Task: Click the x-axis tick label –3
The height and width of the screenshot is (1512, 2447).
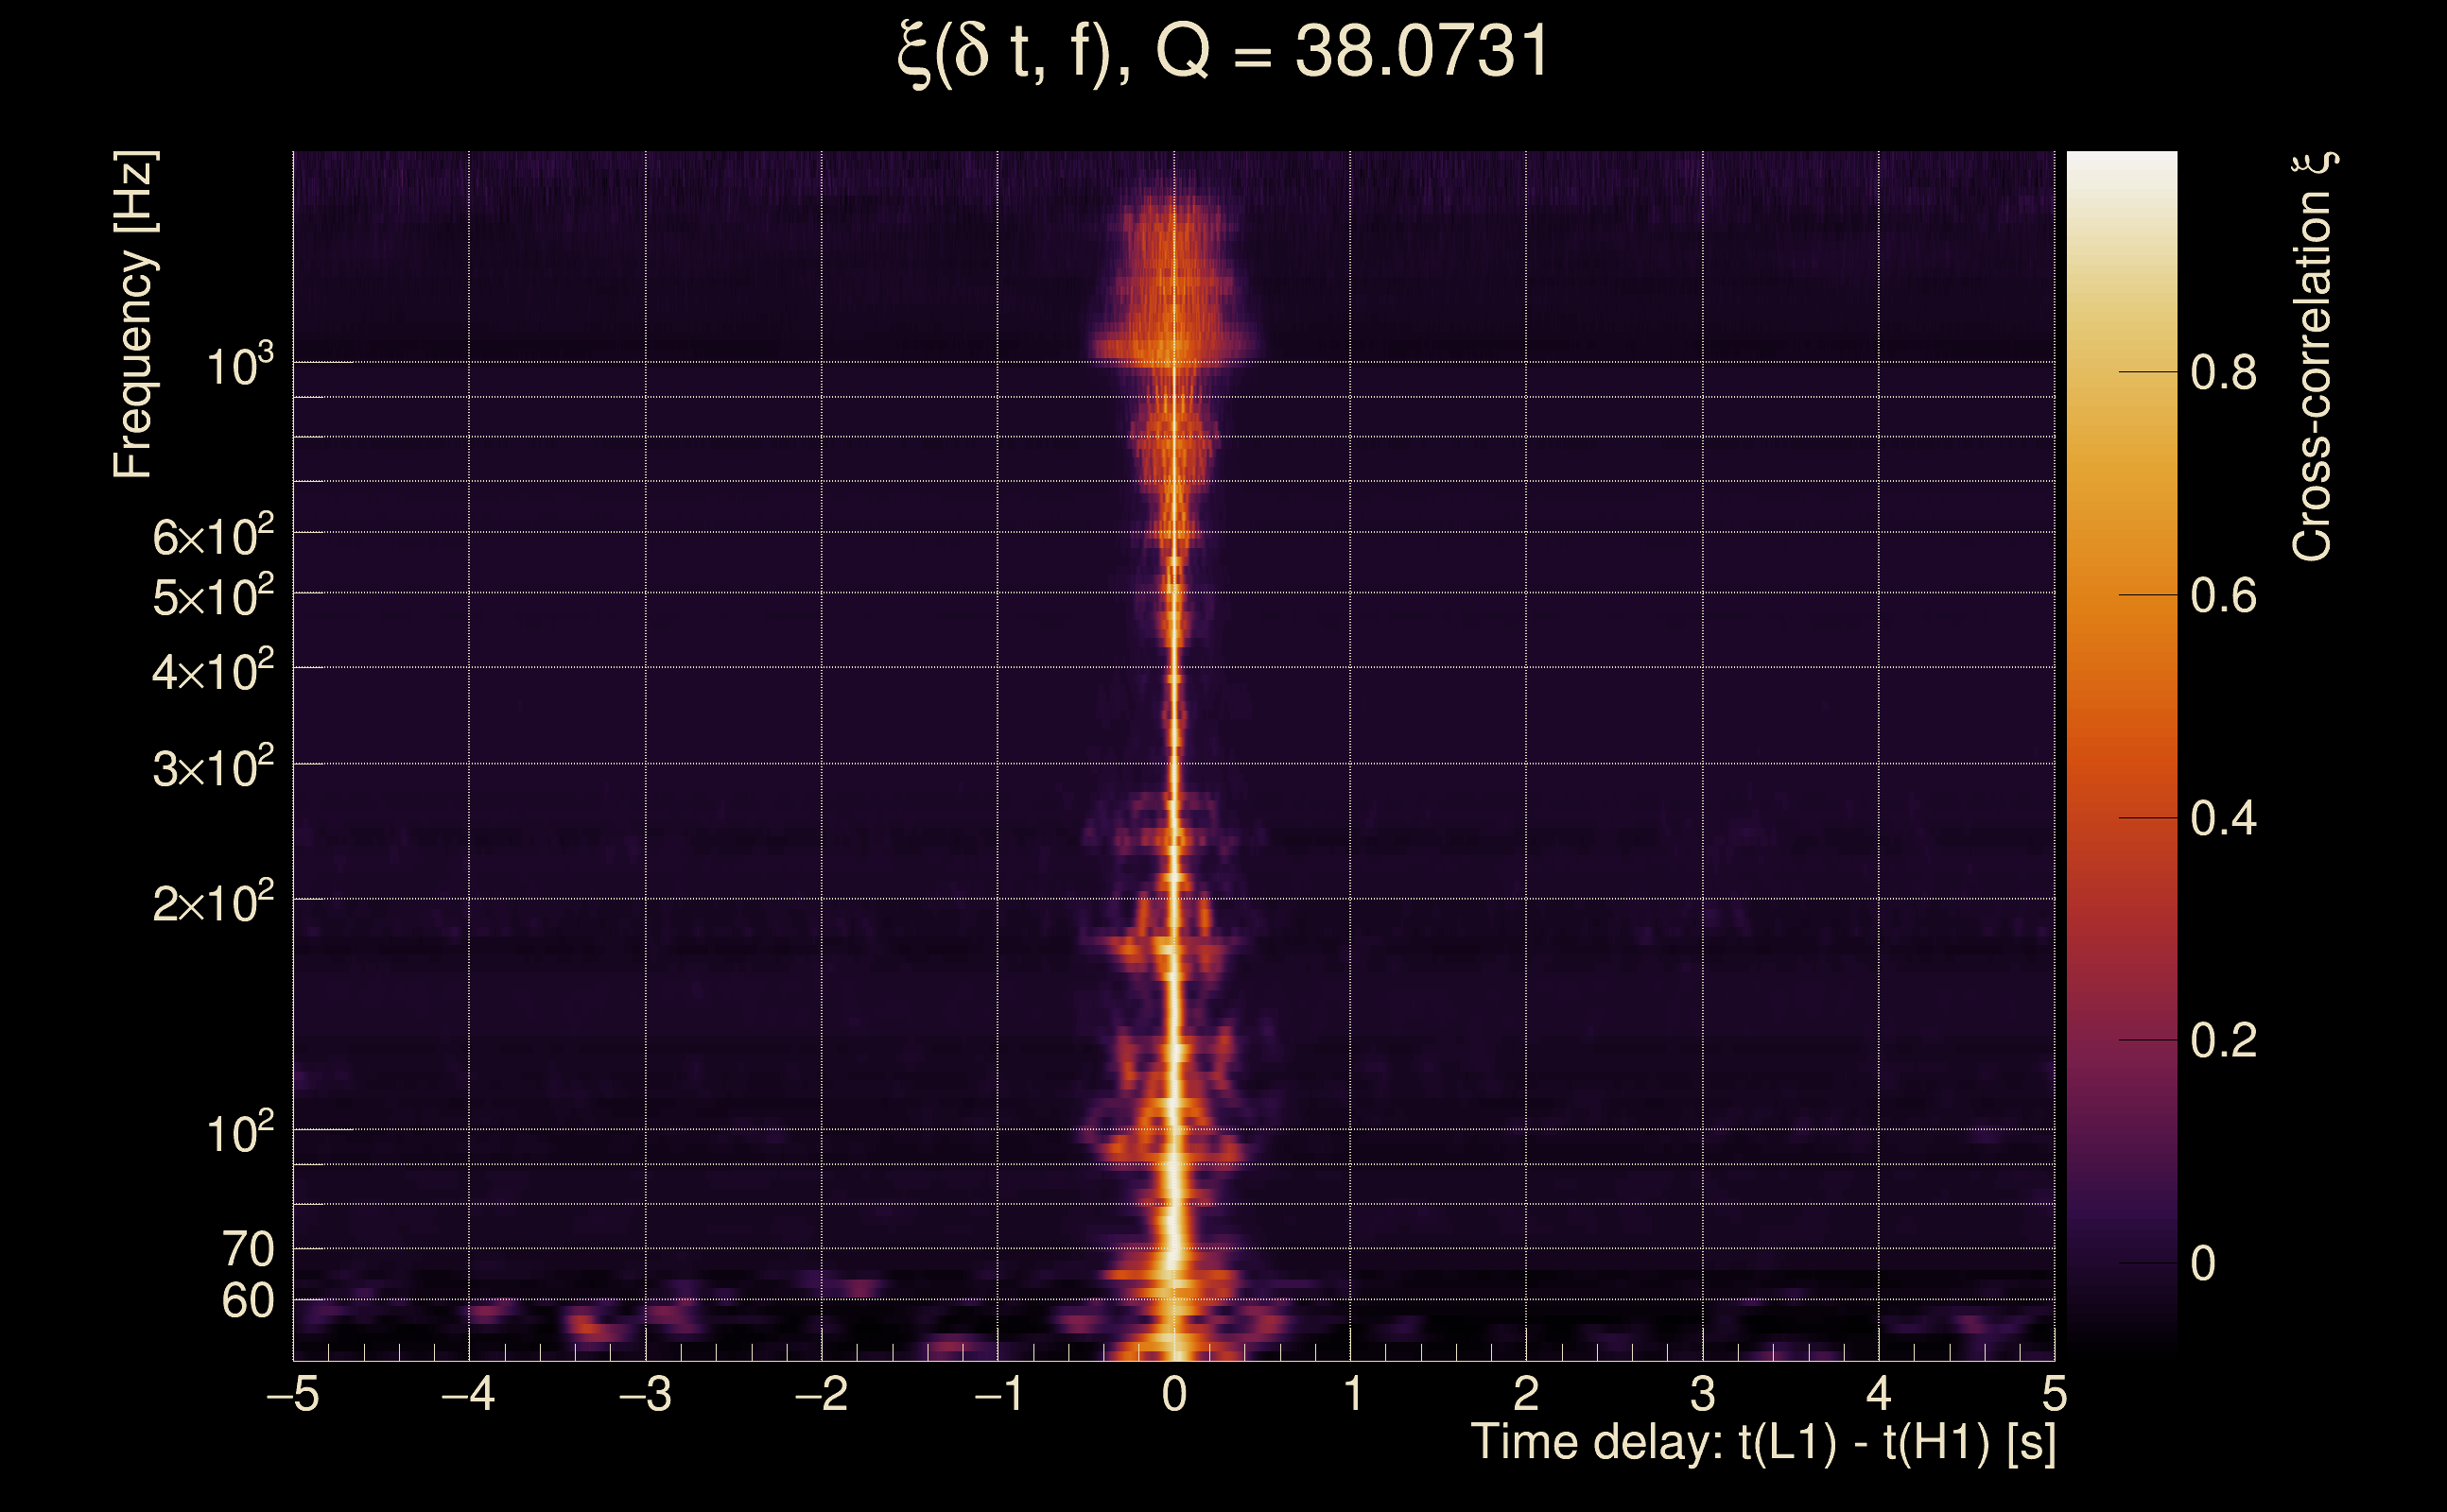Action: pyautogui.click(x=645, y=1394)
